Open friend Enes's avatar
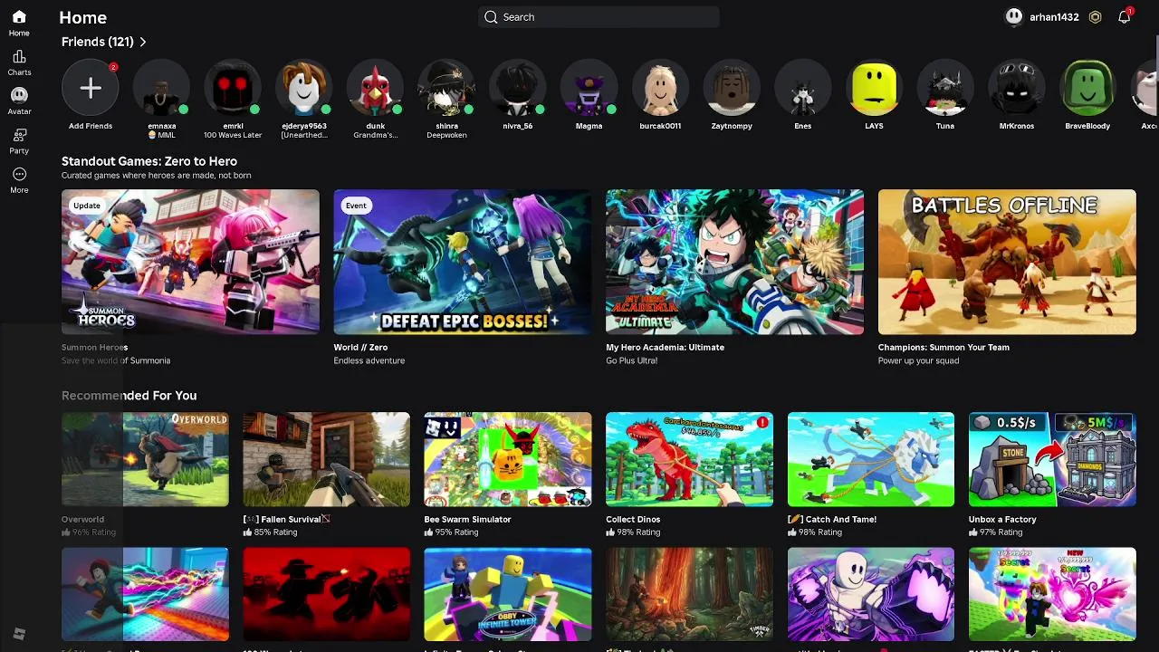 pos(803,88)
